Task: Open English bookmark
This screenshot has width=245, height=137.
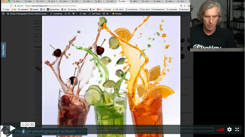Action: [x=34, y=10]
